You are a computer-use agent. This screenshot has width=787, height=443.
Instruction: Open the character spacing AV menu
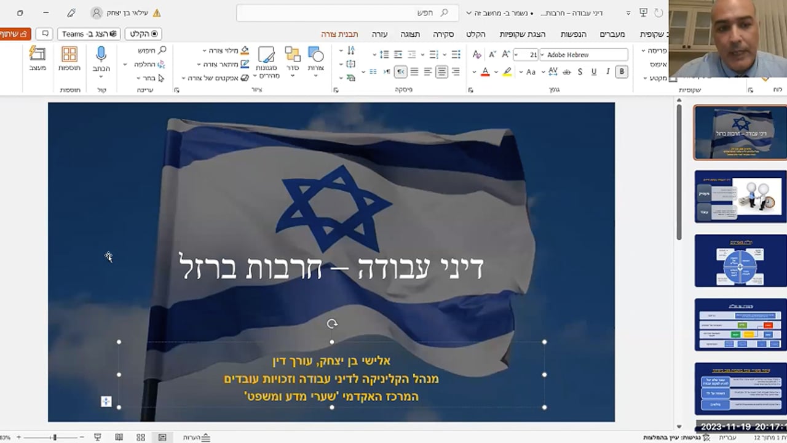(x=552, y=72)
